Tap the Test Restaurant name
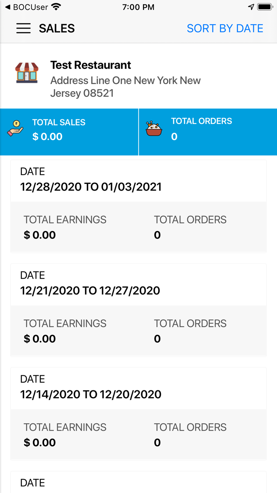 [x=91, y=65]
